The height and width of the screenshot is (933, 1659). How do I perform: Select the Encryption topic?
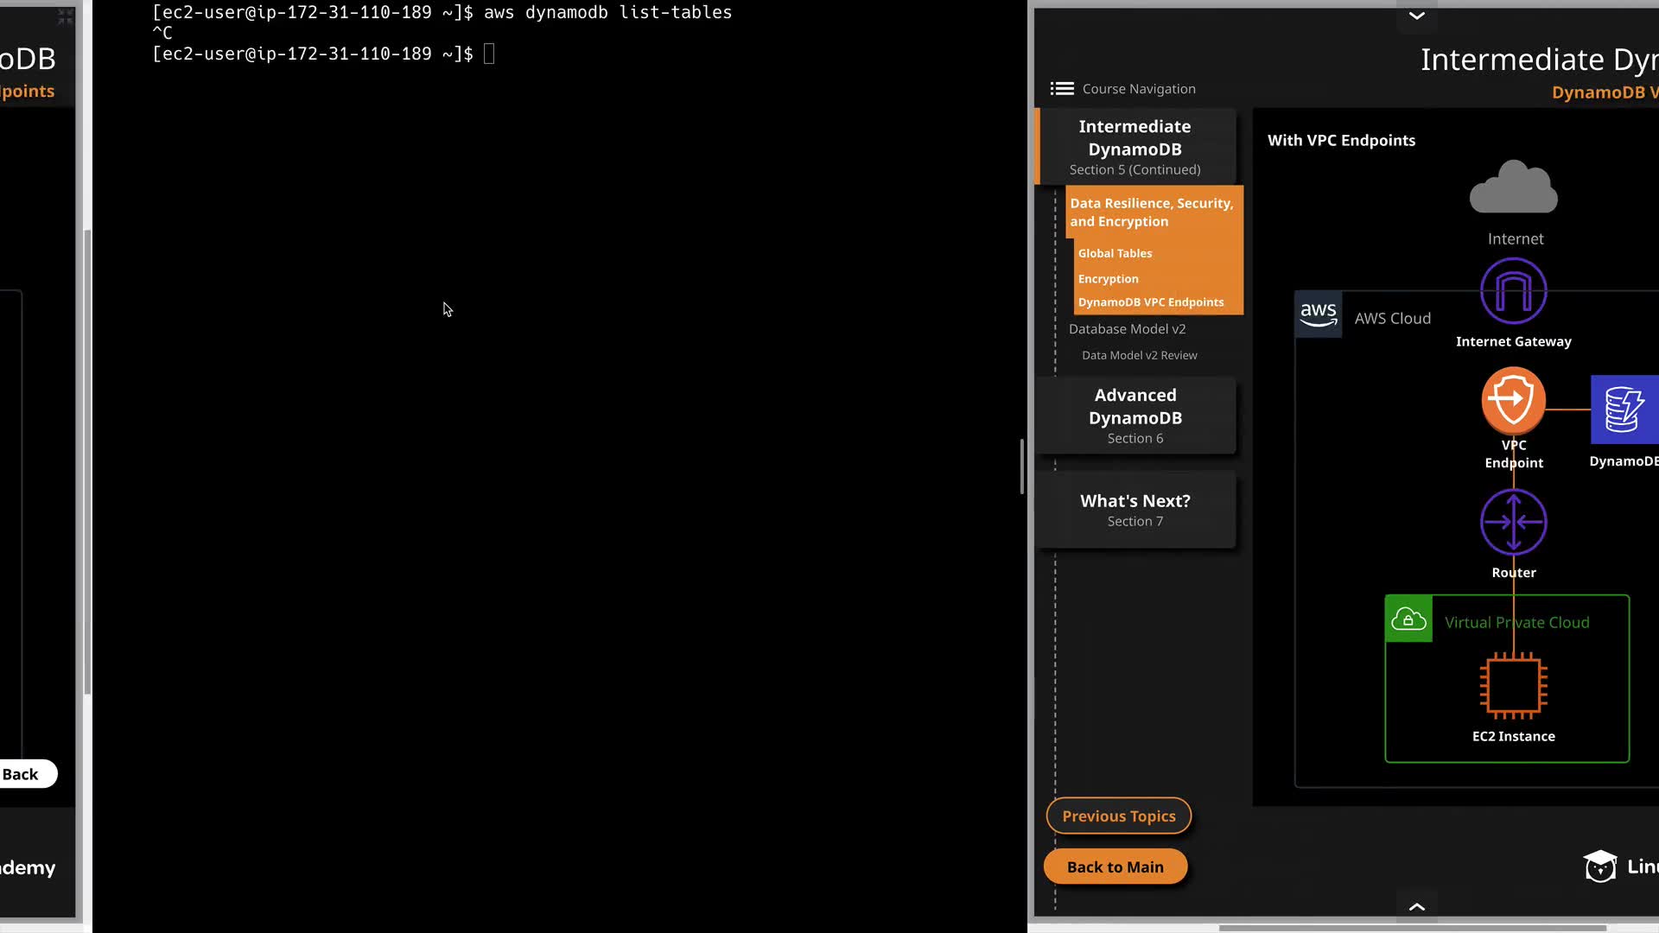pos(1108,279)
